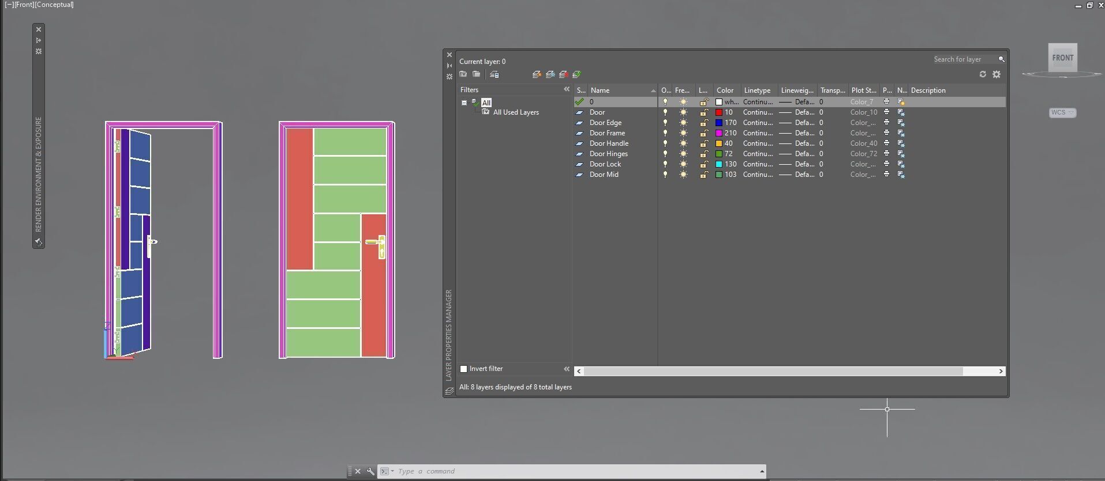Expand the command line history arrow

[x=762, y=471]
